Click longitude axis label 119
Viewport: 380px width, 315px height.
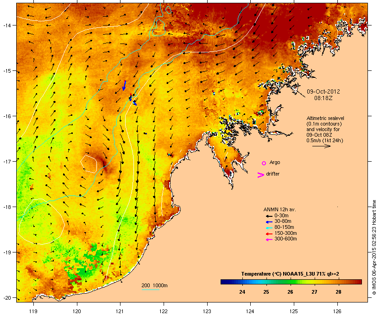(x=33, y=311)
